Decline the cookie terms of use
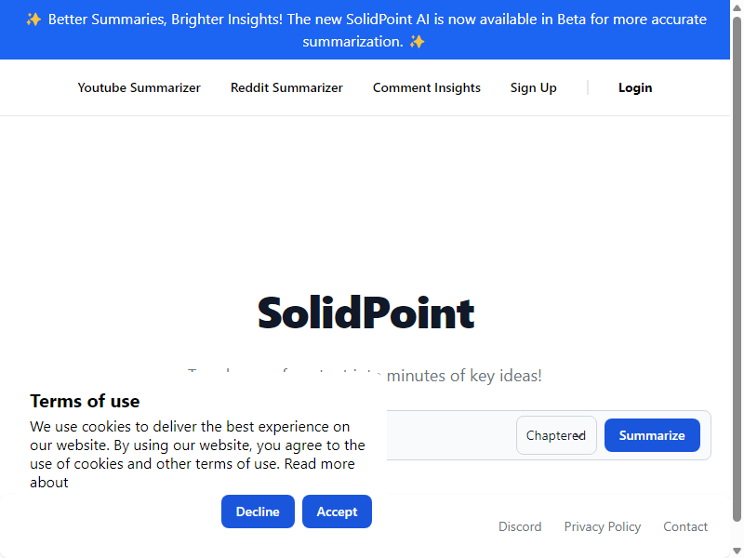744x558 pixels. (x=258, y=511)
